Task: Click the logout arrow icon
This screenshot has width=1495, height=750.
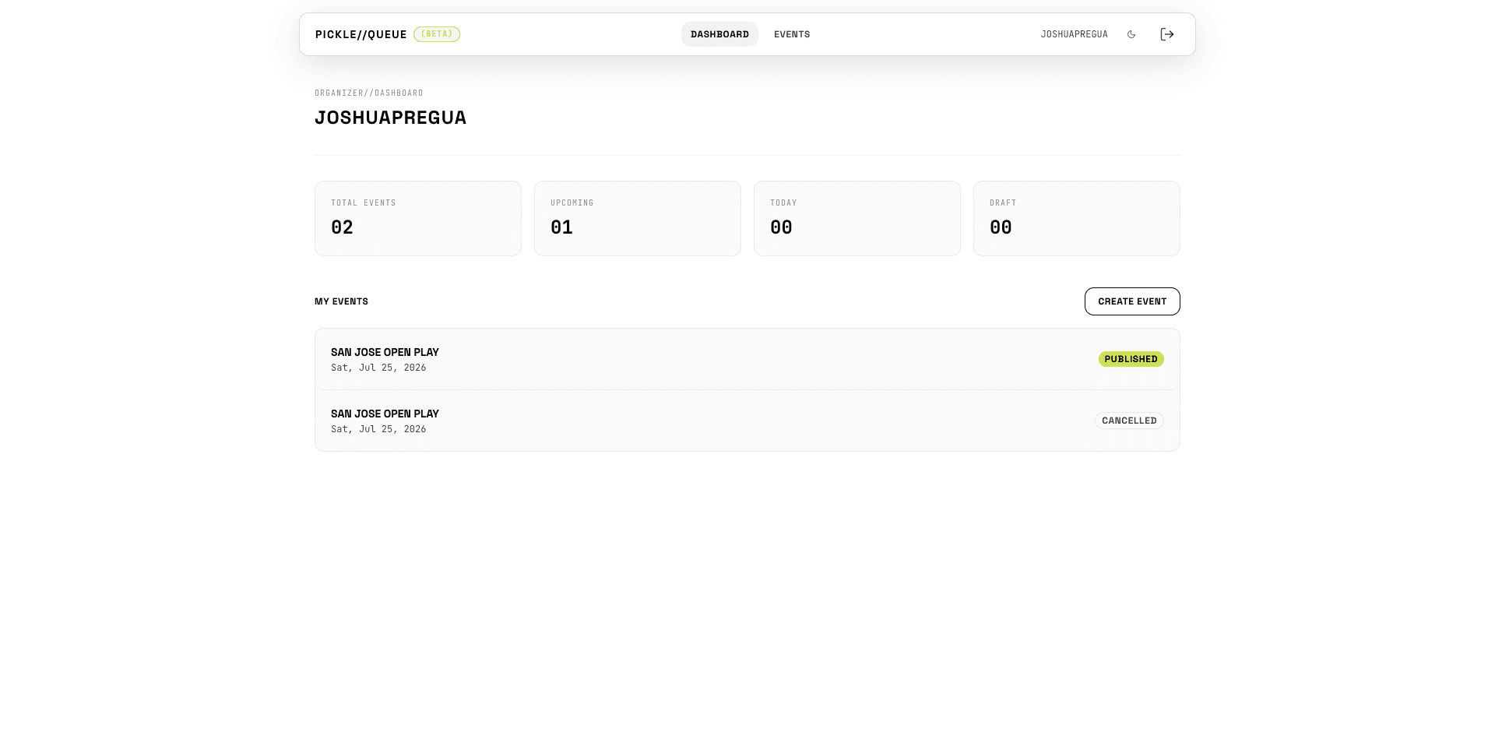Action: pyautogui.click(x=1166, y=34)
